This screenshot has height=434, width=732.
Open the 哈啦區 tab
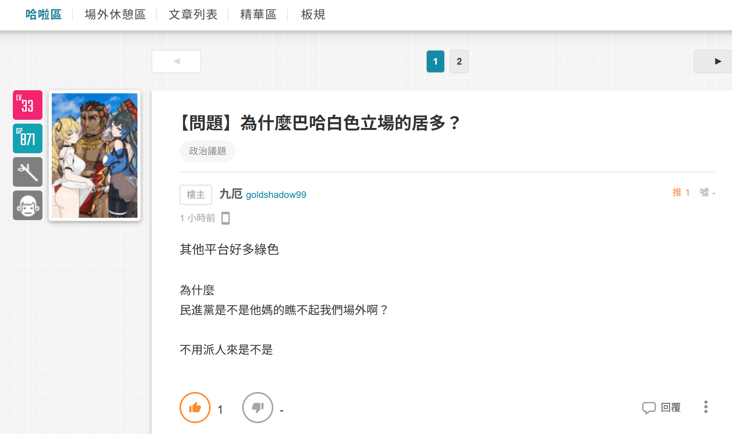[44, 15]
